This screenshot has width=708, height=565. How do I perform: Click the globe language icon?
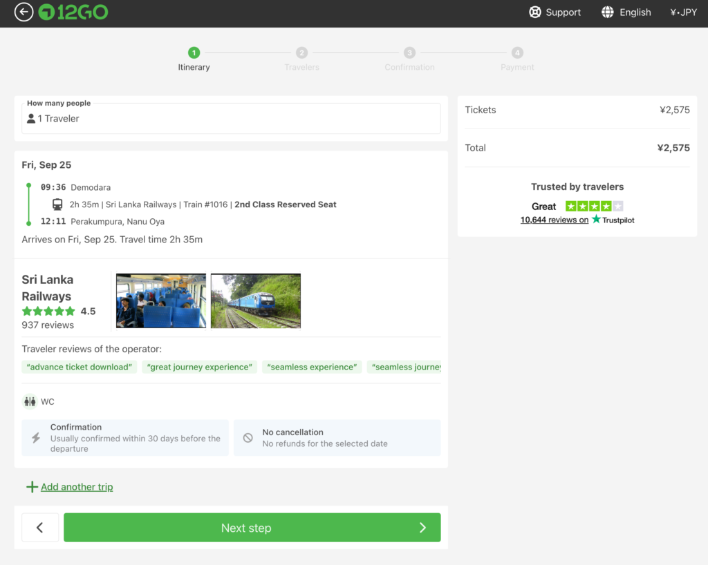click(x=607, y=12)
